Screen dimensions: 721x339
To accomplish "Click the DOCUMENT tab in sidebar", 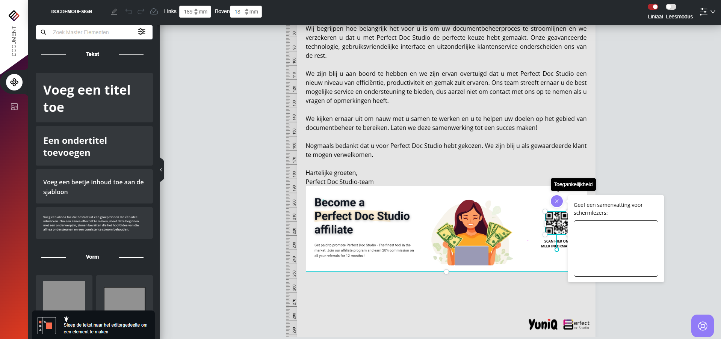I will (x=14, y=41).
